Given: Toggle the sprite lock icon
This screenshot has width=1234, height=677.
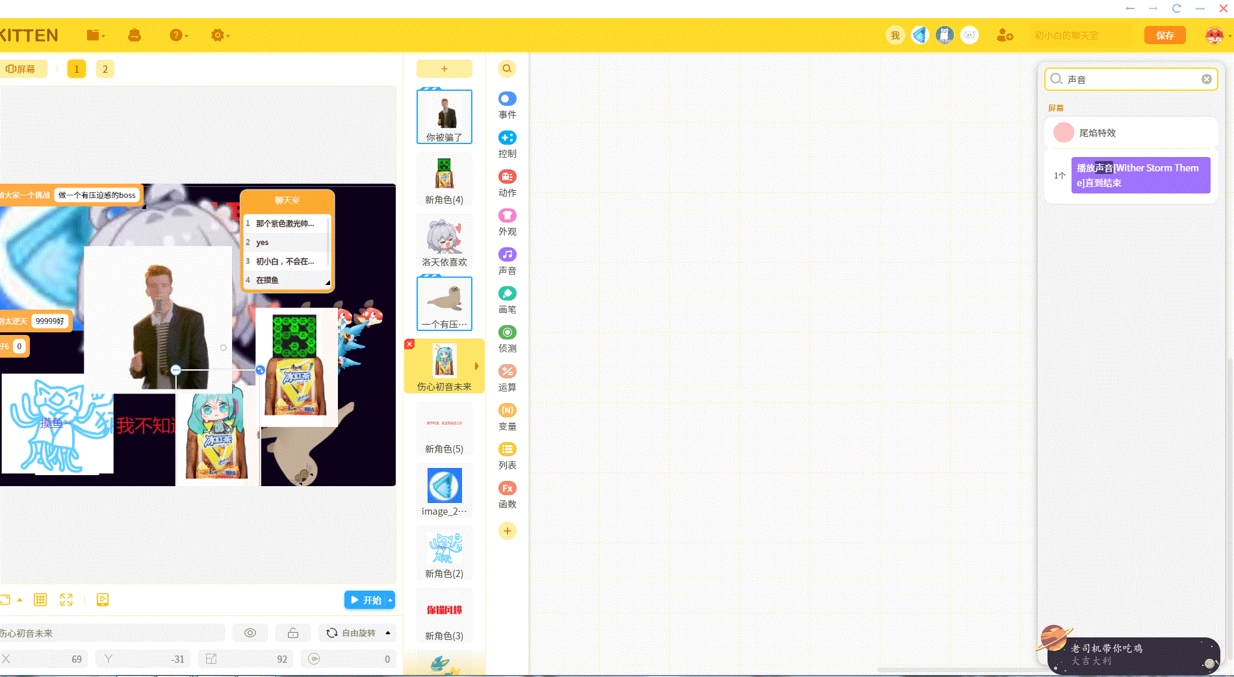Looking at the screenshot, I should pos(293,633).
